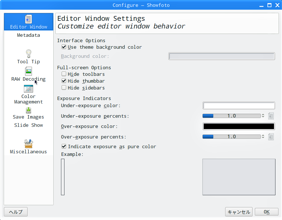Reset under-exposure percents to default icon
The width and height of the screenshot is (282, 220).
click(x=271, y=116)
